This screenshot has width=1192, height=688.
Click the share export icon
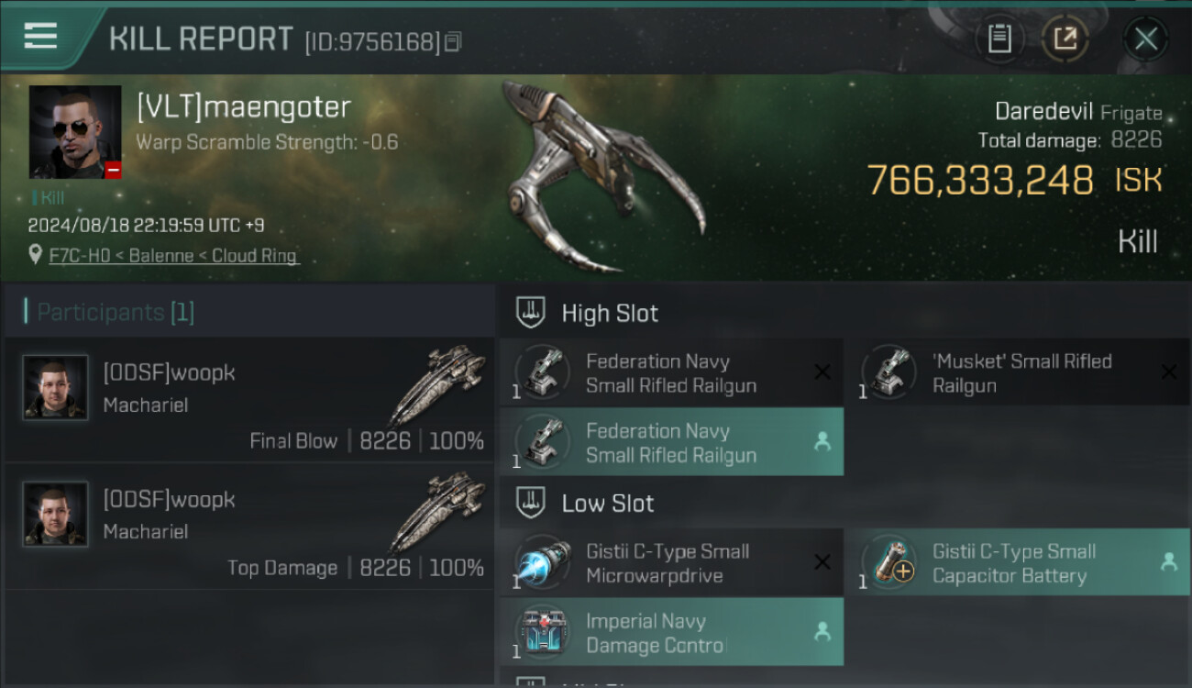(1065, 39)
